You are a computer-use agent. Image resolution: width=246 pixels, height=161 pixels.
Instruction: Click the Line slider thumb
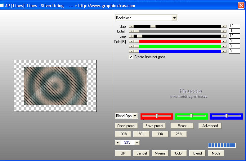click(140, 36)
